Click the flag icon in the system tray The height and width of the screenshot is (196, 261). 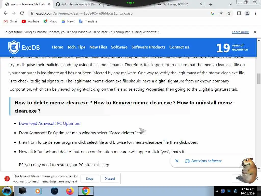pos(223,191)
